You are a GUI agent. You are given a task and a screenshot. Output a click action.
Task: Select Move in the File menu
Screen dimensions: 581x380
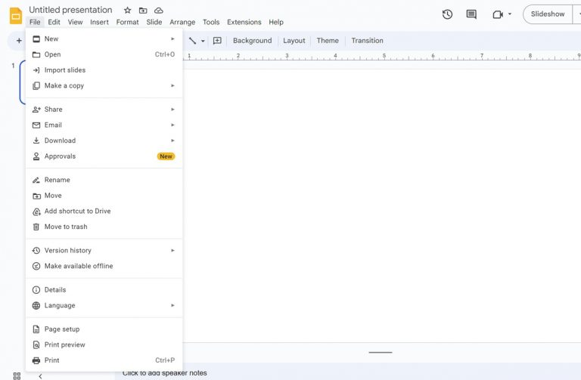pyautogui.click(x=104, y=196)
